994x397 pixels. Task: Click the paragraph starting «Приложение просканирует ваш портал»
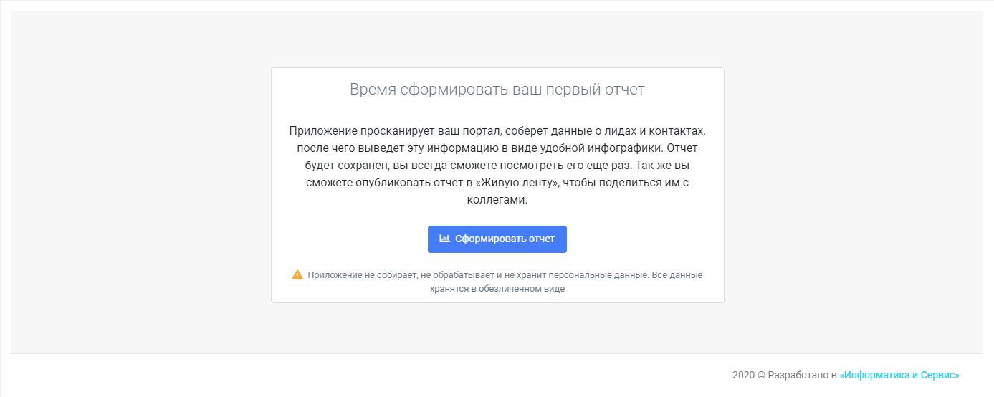[497, 166]
